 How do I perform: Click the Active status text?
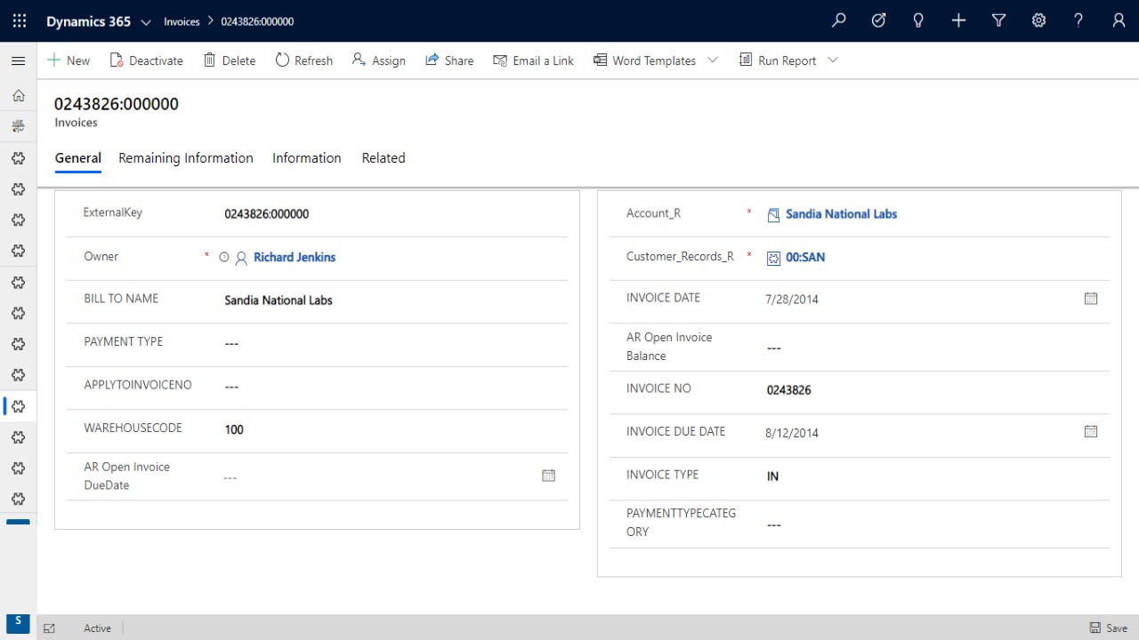click(x=97, y=628)
